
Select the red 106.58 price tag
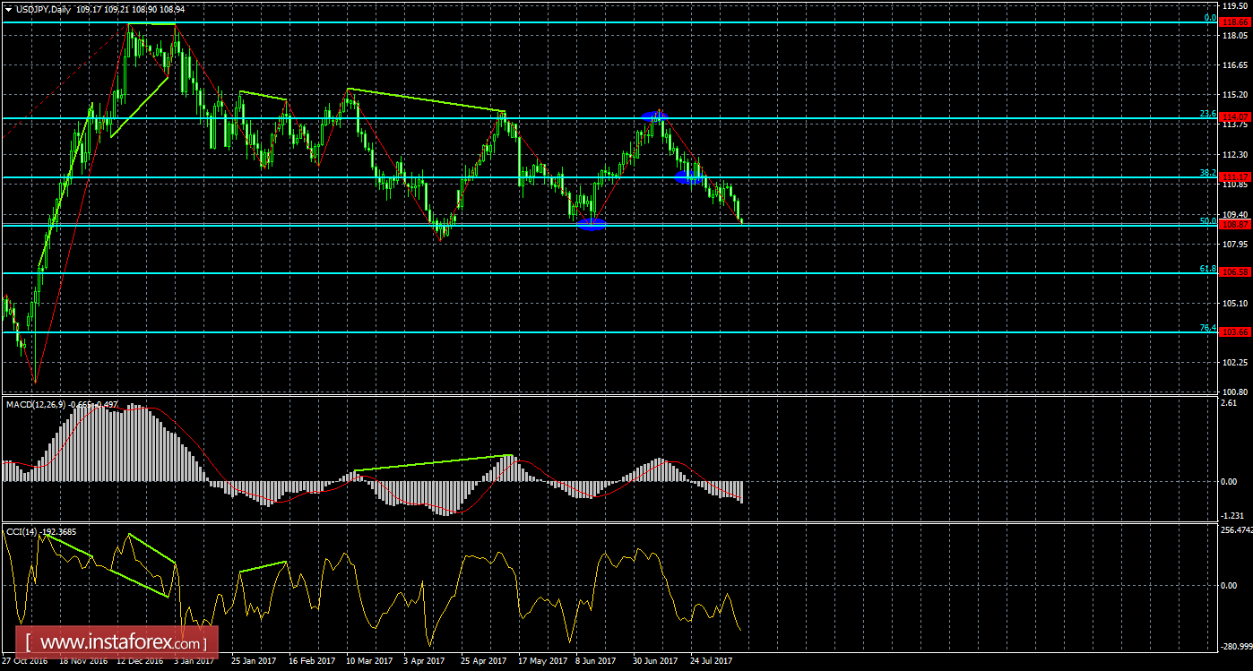coord(1236,272)
